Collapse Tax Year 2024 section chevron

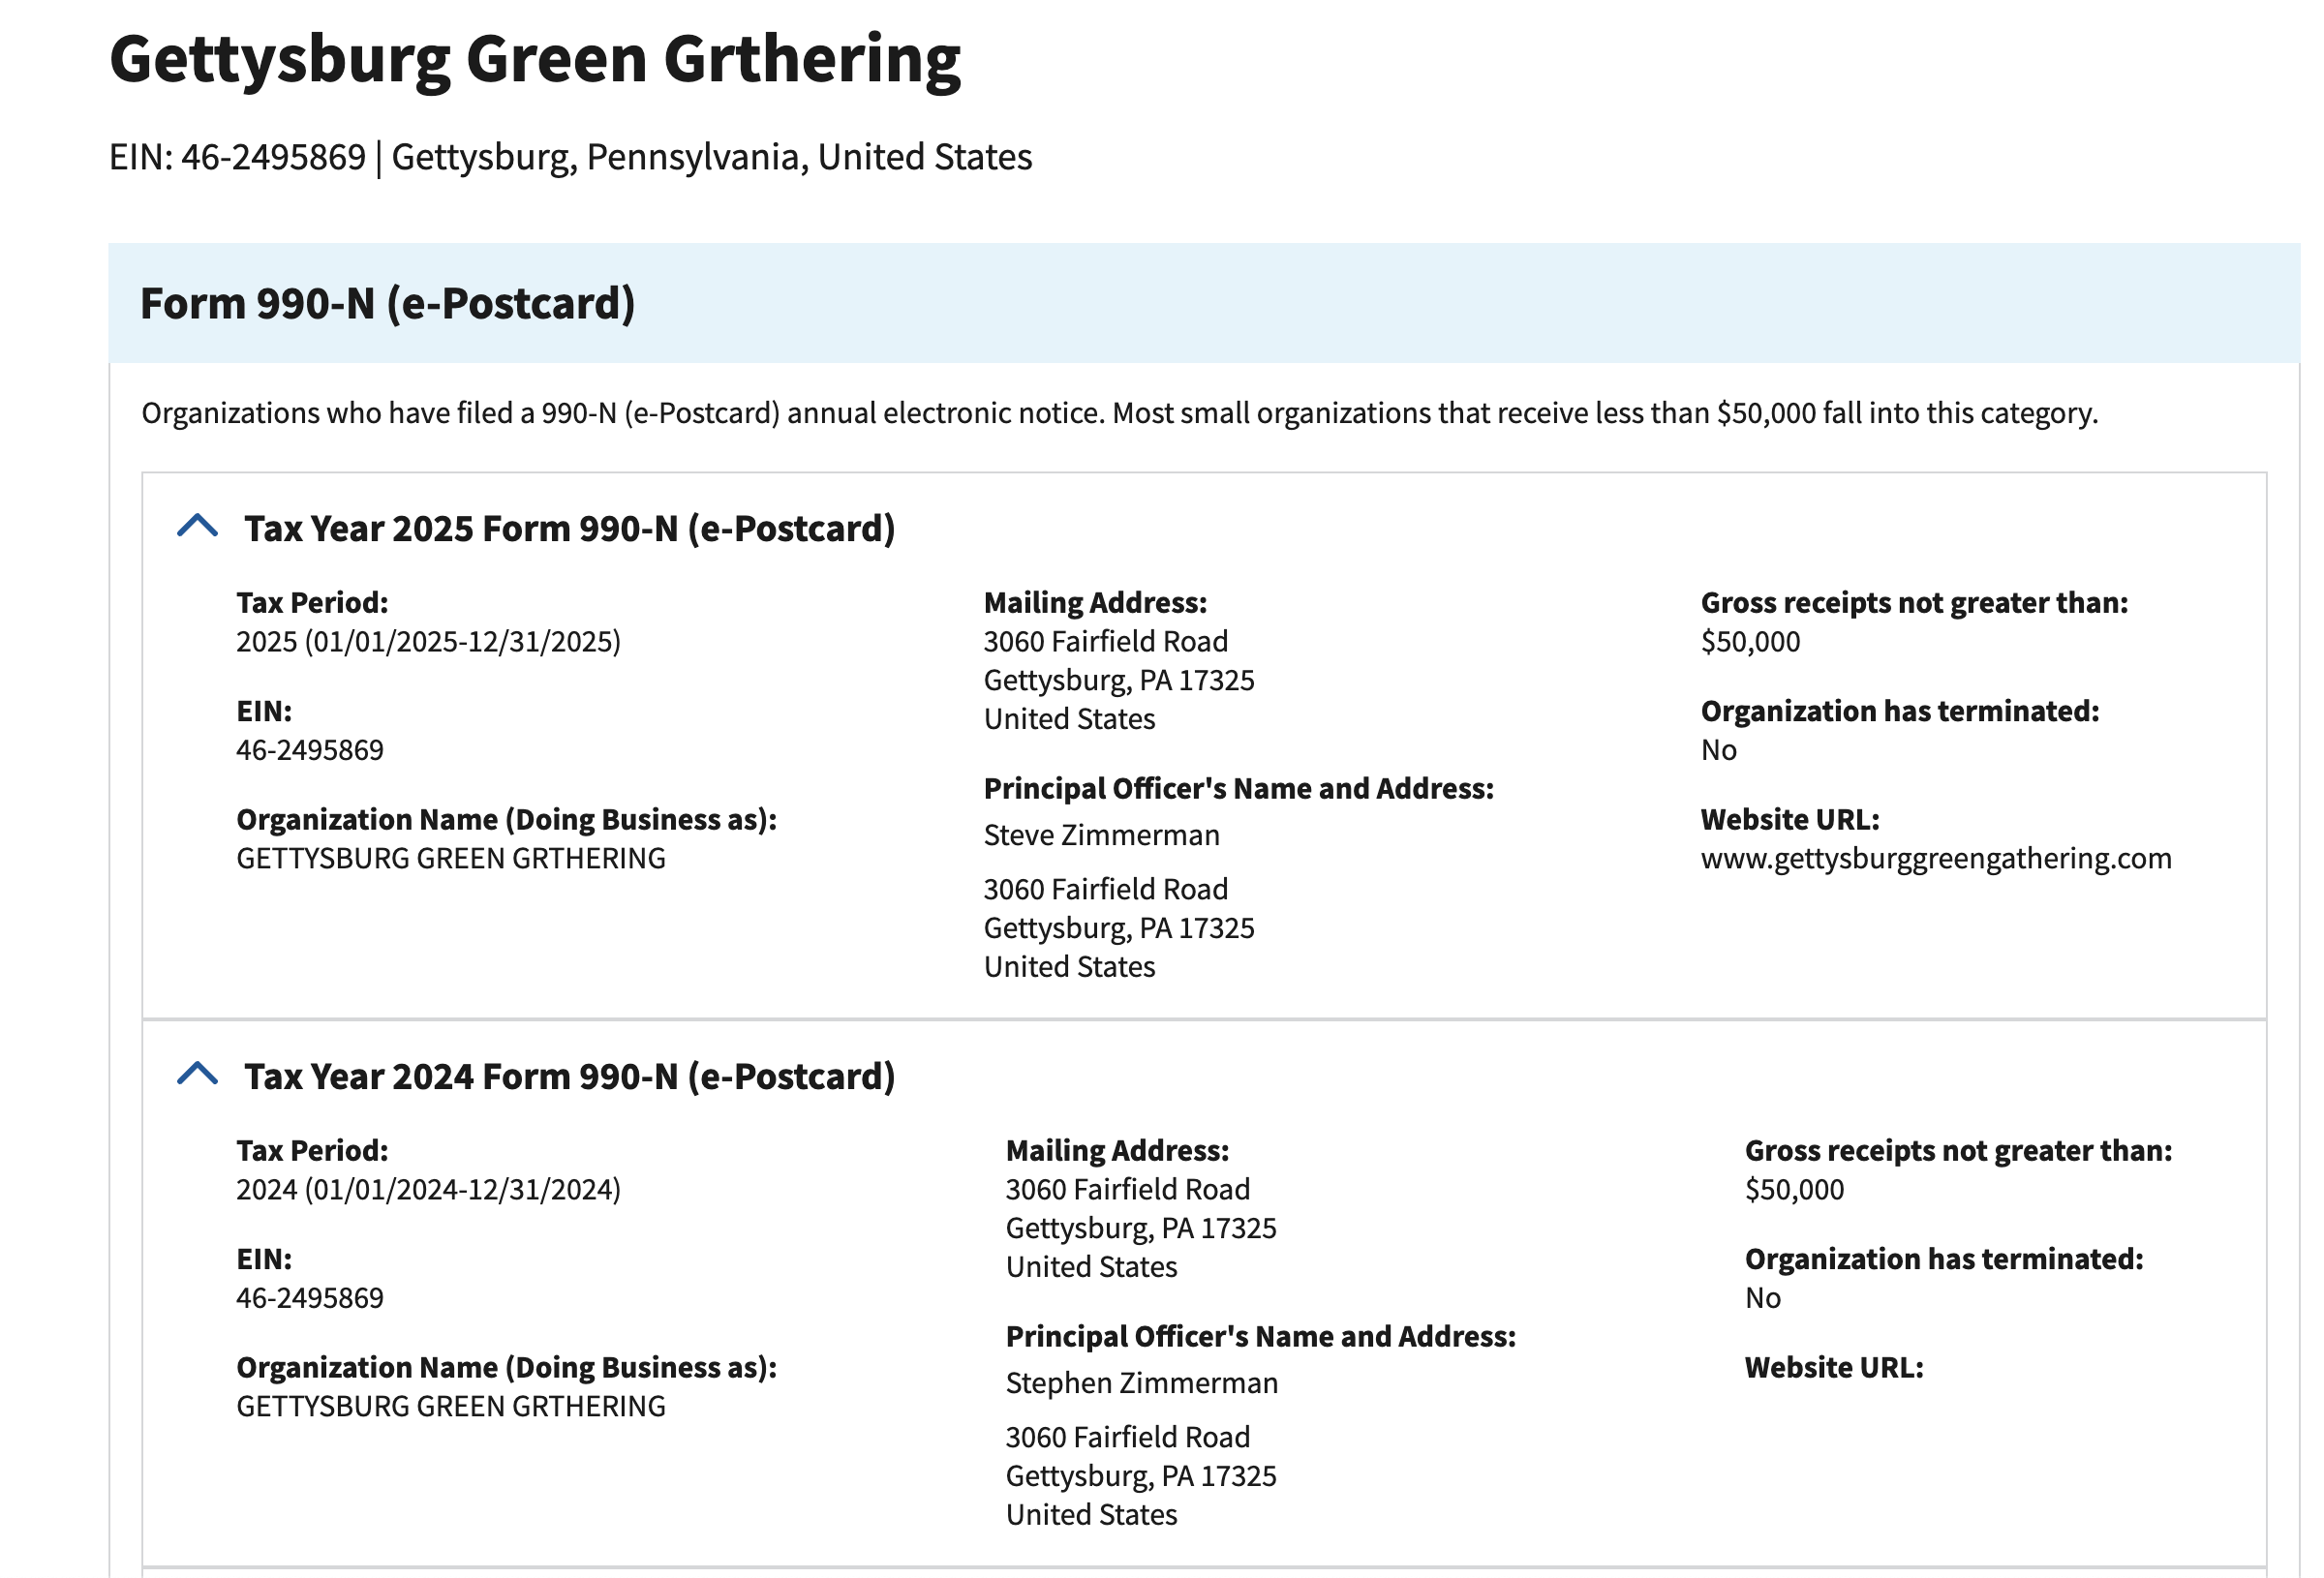click(x=197, y=1074)
